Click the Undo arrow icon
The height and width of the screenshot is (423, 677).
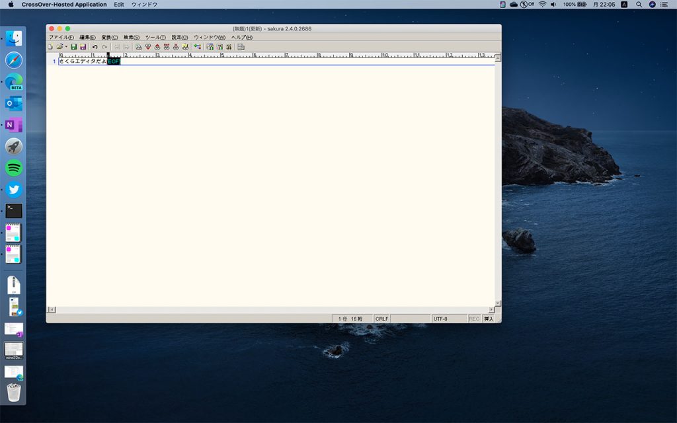[x=95, y=47]
